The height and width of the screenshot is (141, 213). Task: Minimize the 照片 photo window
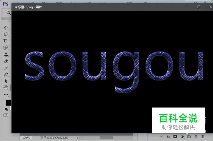click(x=187, y=7)
